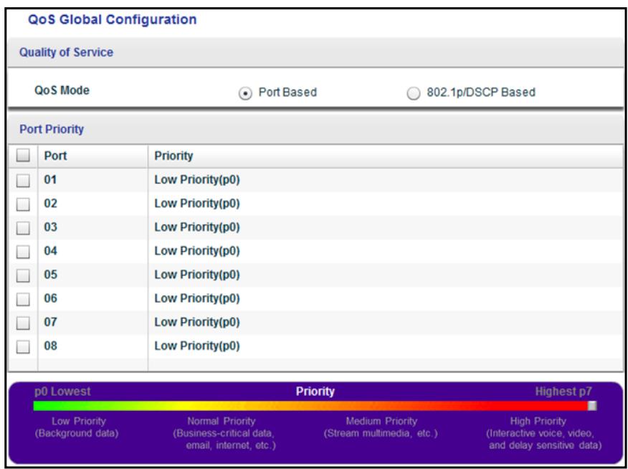
Task: Check the box for port 02
Action: 23,204
